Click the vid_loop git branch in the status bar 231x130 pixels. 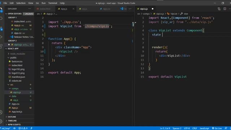point(6,129)
